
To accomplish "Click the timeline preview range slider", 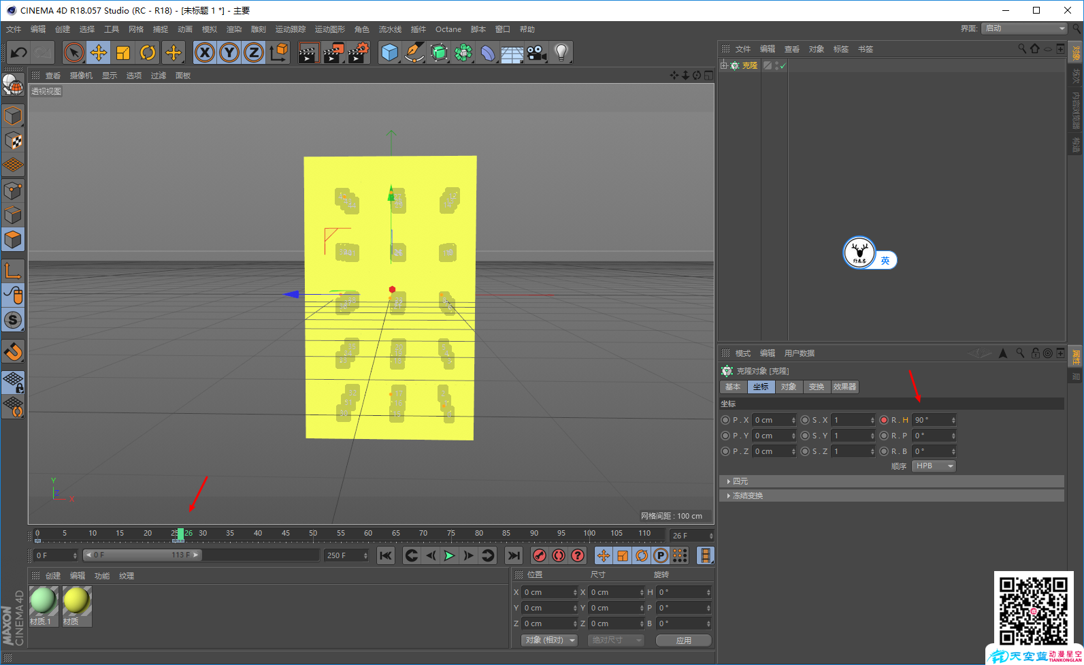I will tap(142, 555).
